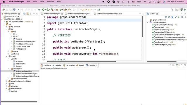Click the Last Edit Location arrow icon
Screen dimensions: 187x105
(x=82, y=10)
